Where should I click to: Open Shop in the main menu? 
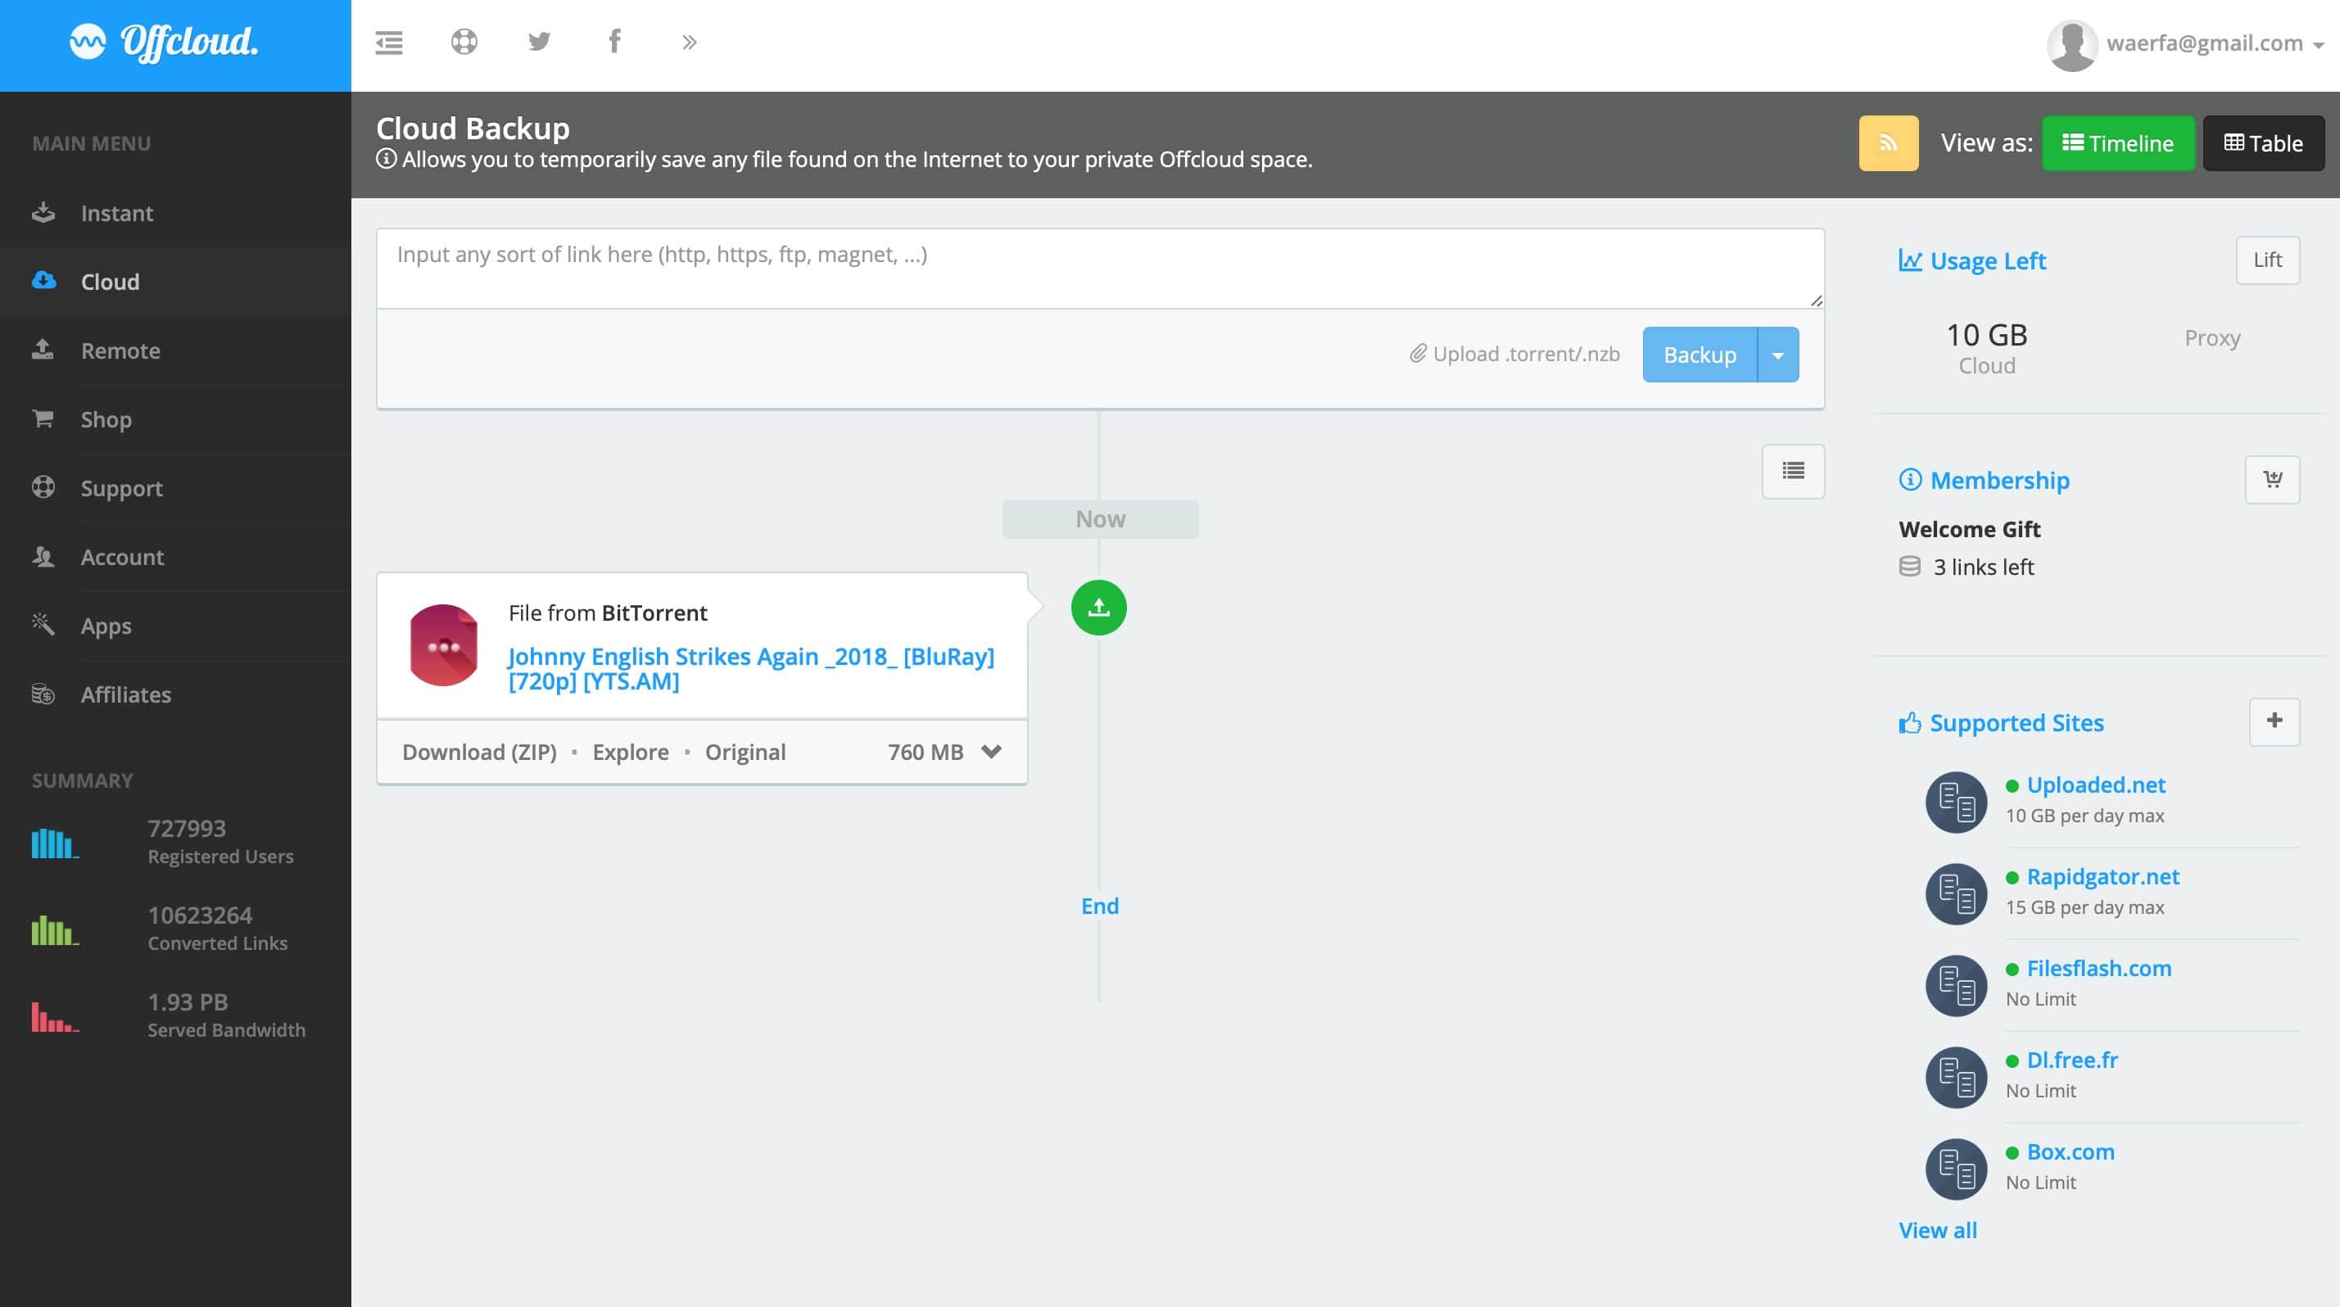pyautogui.click(x=175, y=419)
